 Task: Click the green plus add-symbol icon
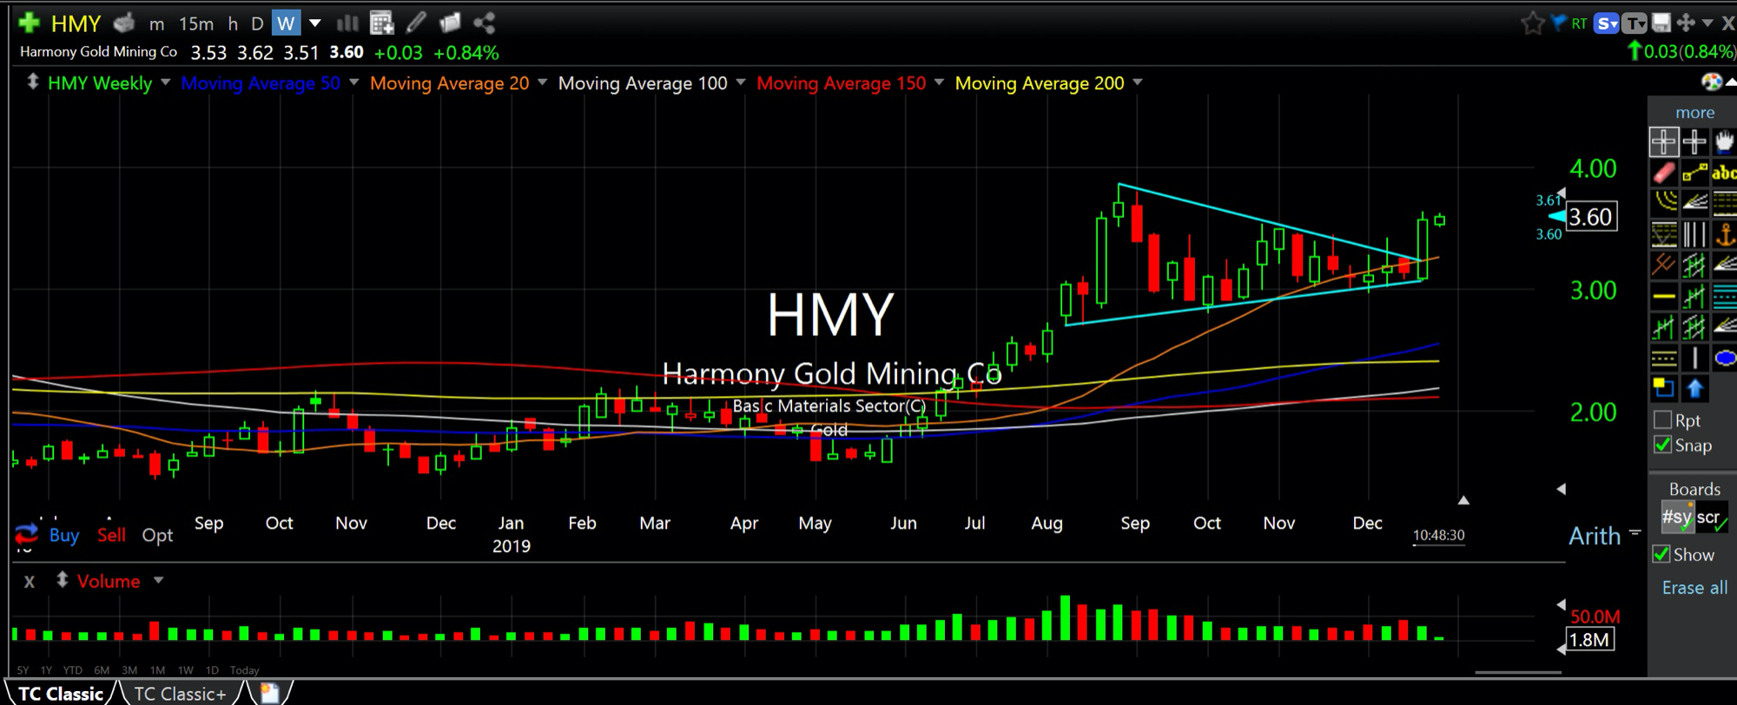pyautogui.click(x=29, y=23)
